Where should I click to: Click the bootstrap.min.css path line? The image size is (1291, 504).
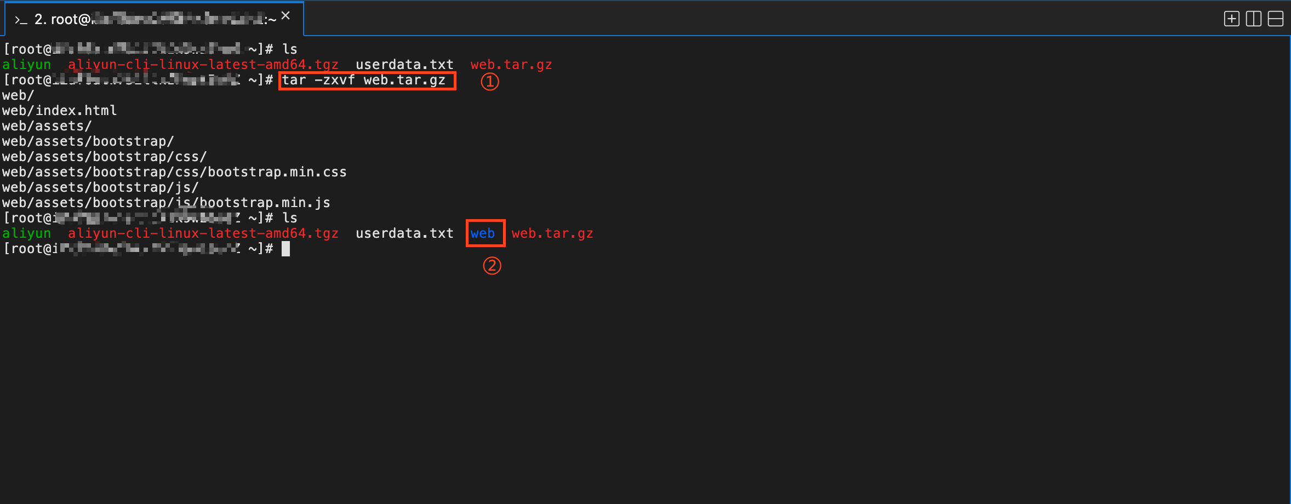(x=174, y=172)
